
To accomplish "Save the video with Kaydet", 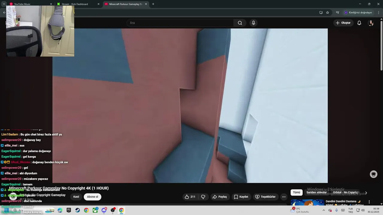I will (x=241, y=197).
